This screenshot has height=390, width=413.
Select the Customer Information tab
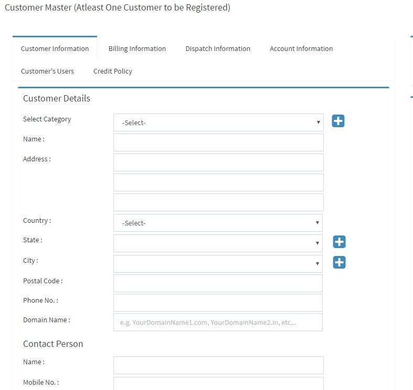pos(55,48)
